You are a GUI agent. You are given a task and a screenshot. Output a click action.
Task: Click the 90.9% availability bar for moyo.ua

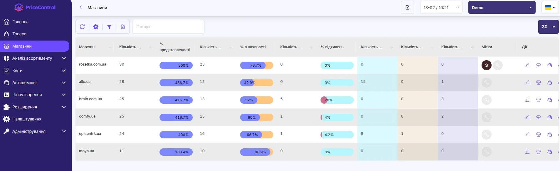tap(256, 152)
